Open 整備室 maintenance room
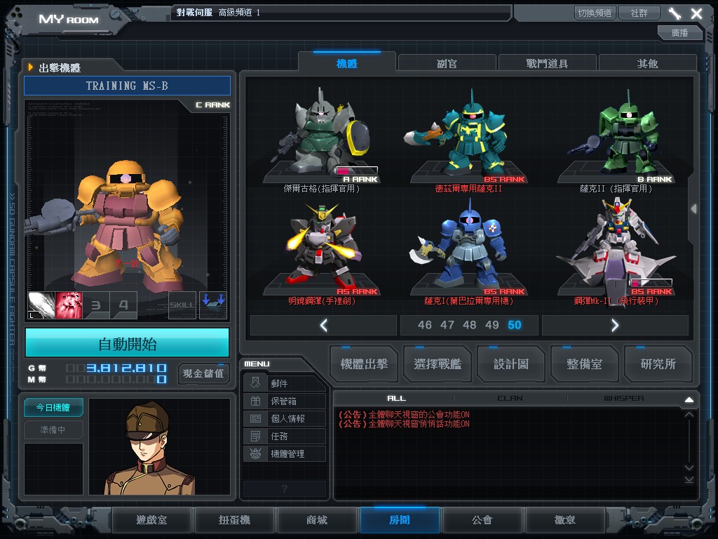The image size is (718, 539). [584, 364]
